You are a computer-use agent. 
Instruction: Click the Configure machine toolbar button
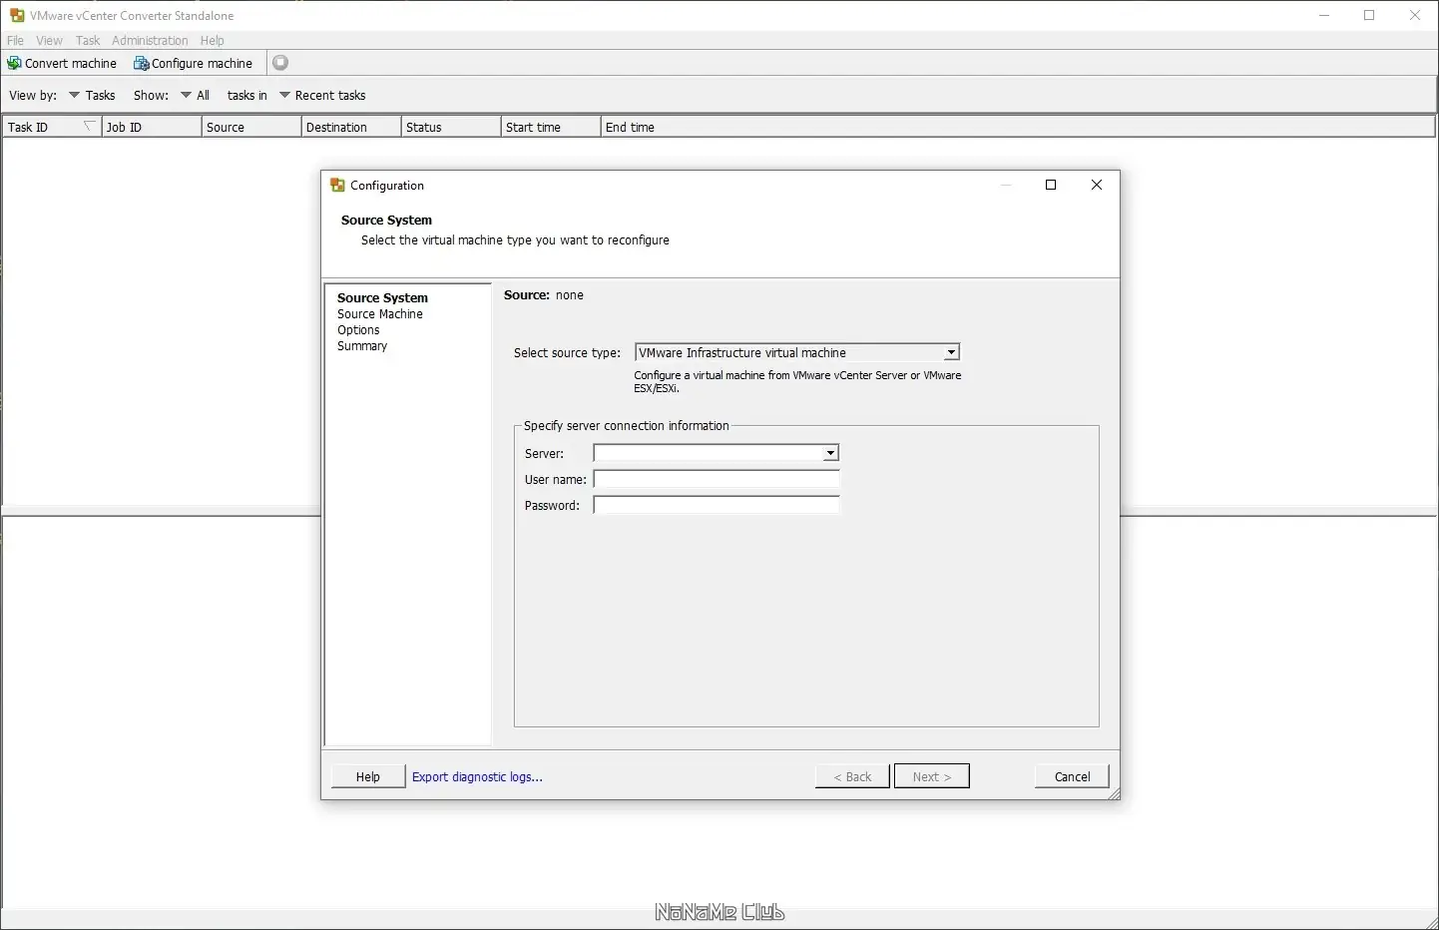pyautogui.click(x=194, y=63)
